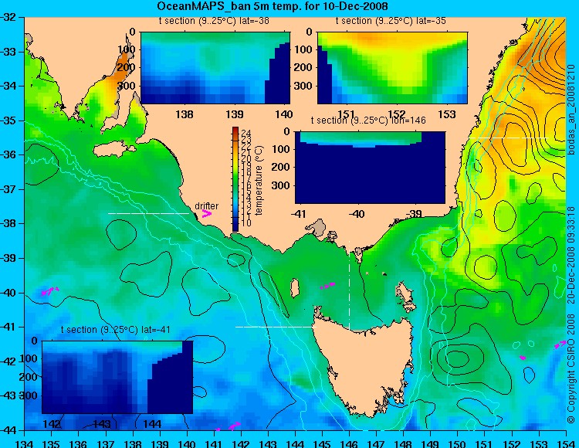Click the -40 latitude axis label on left axis

pos(9,293)
